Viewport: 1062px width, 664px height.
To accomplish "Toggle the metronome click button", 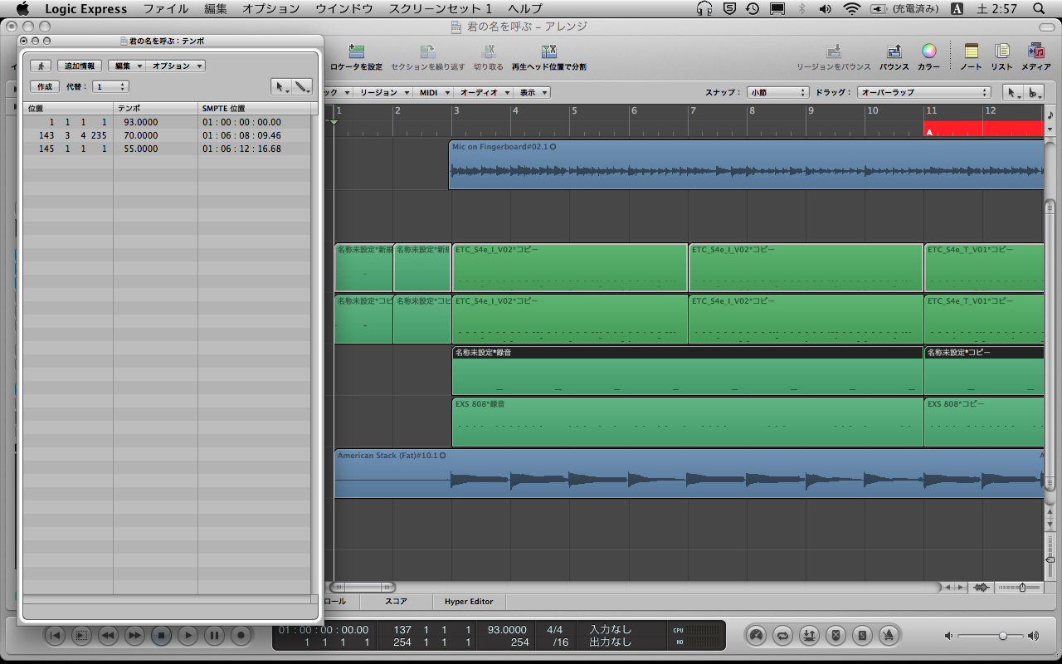I will coord(889,636).
